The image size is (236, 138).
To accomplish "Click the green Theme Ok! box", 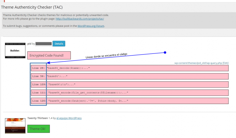I will point(39,129).
